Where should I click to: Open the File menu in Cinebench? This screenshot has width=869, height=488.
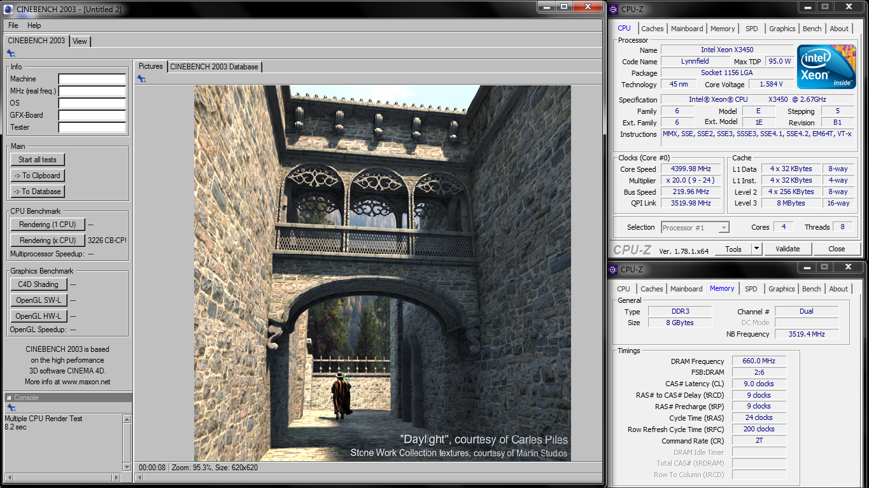[13, 25]
